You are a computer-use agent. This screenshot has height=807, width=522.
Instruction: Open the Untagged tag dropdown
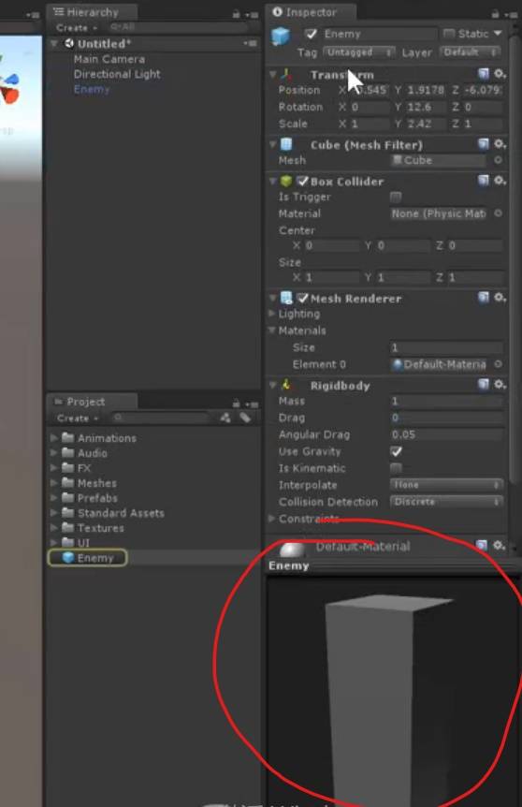359,52
